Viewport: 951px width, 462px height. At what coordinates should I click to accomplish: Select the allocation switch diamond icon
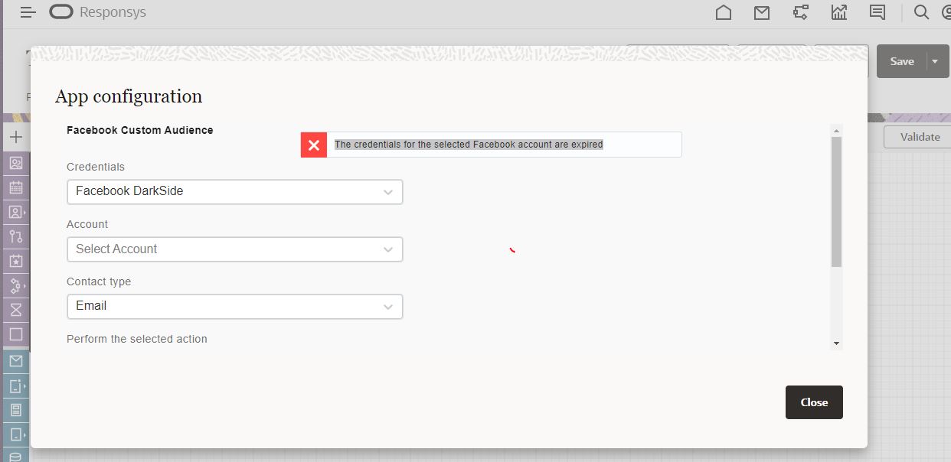click(16, 285)
